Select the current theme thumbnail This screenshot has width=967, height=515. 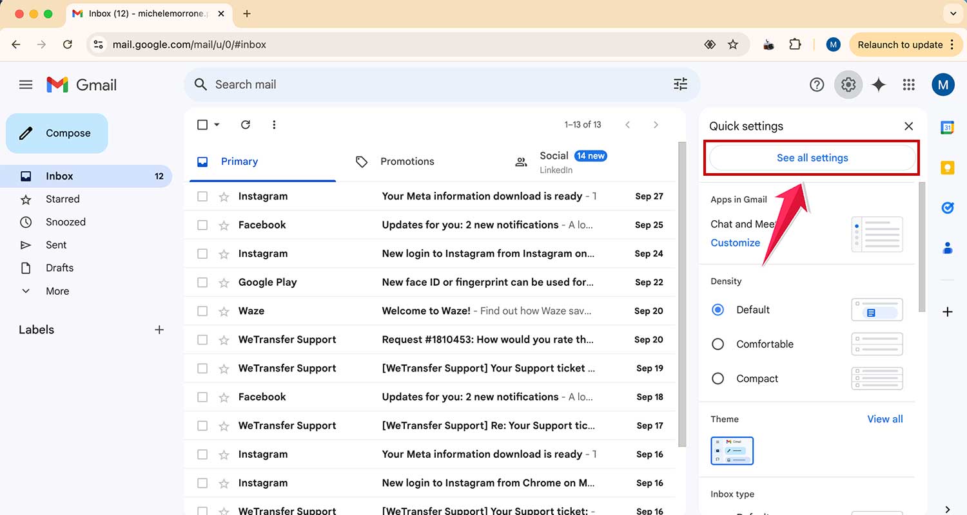[x=732, y=451]
